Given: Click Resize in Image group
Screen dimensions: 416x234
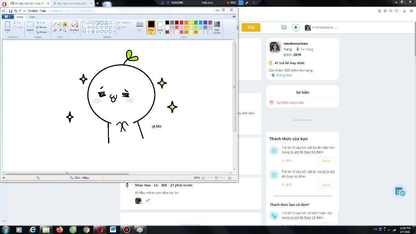Looking at the screenshot, I should 41,27.
